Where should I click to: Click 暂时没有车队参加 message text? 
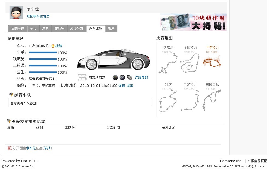click(23, 103)
